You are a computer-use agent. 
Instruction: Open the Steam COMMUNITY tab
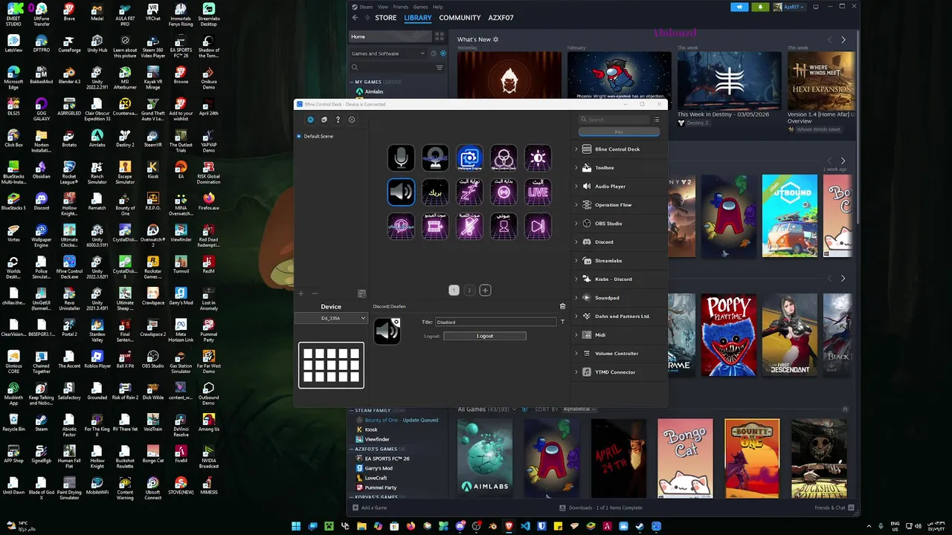tap(460, 18)
